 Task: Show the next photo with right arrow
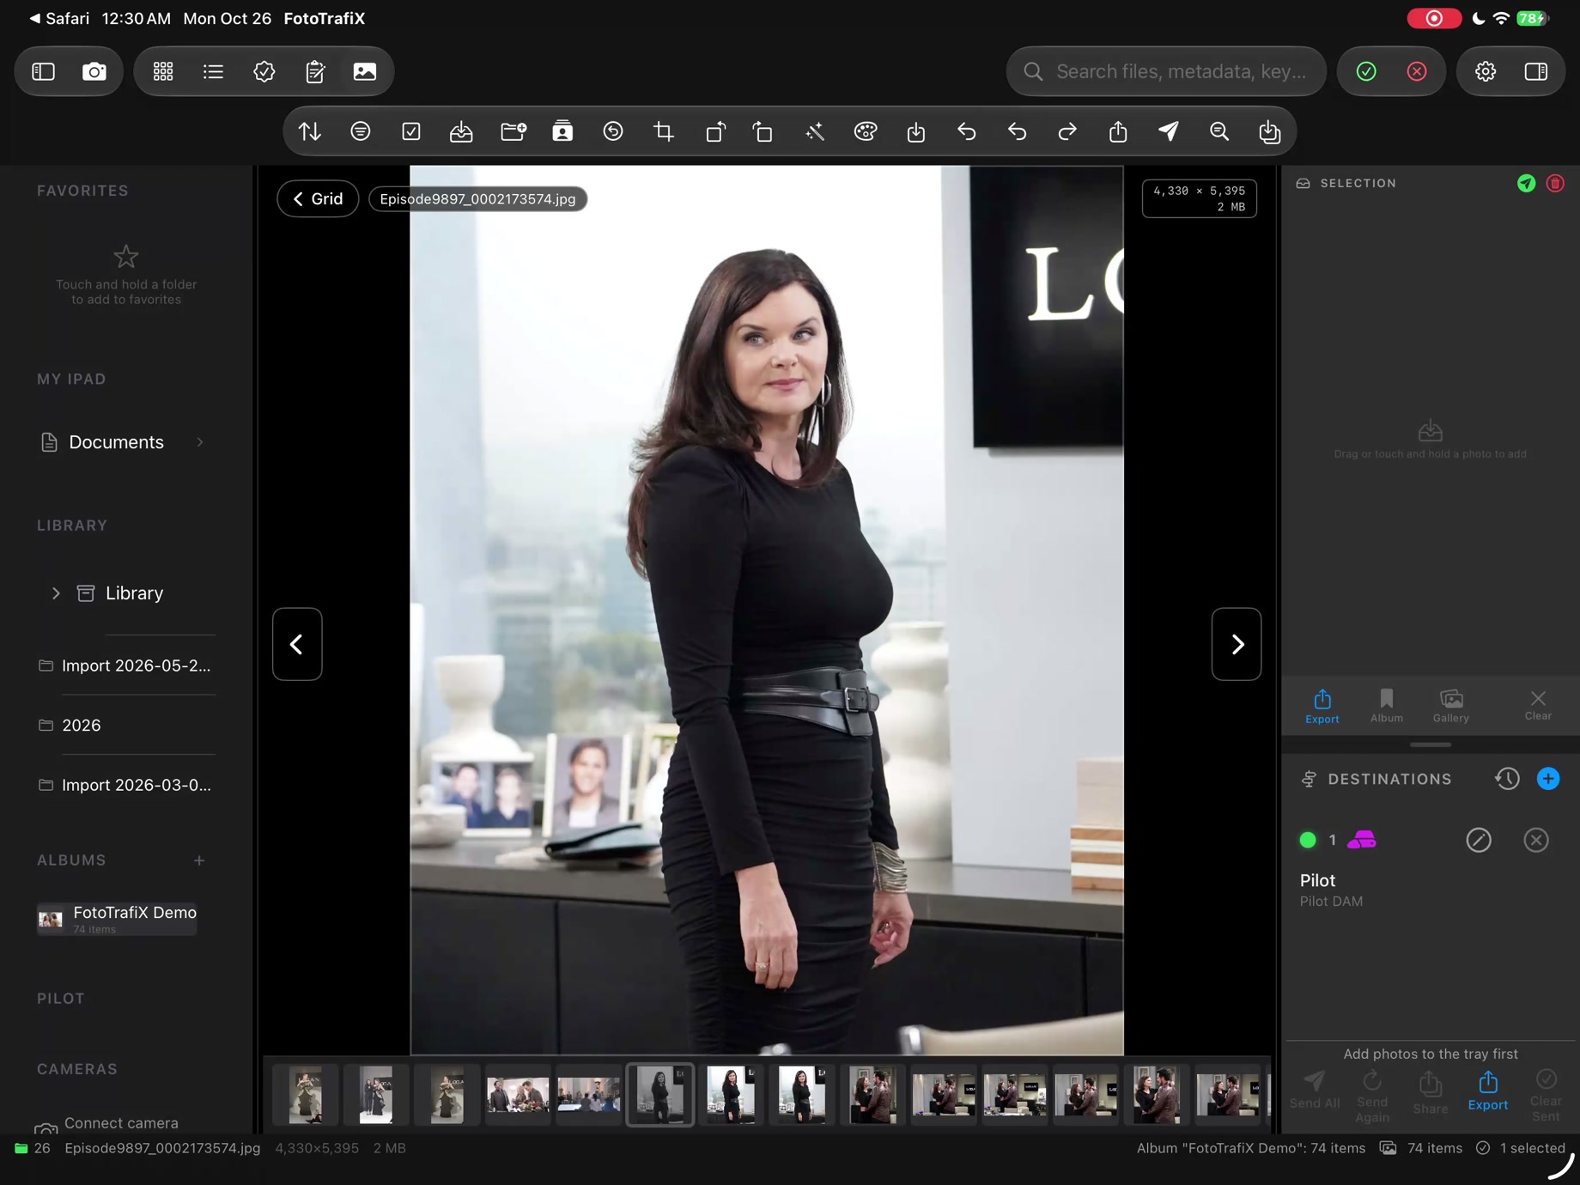pyautogui.click(x=1237, y=644)
